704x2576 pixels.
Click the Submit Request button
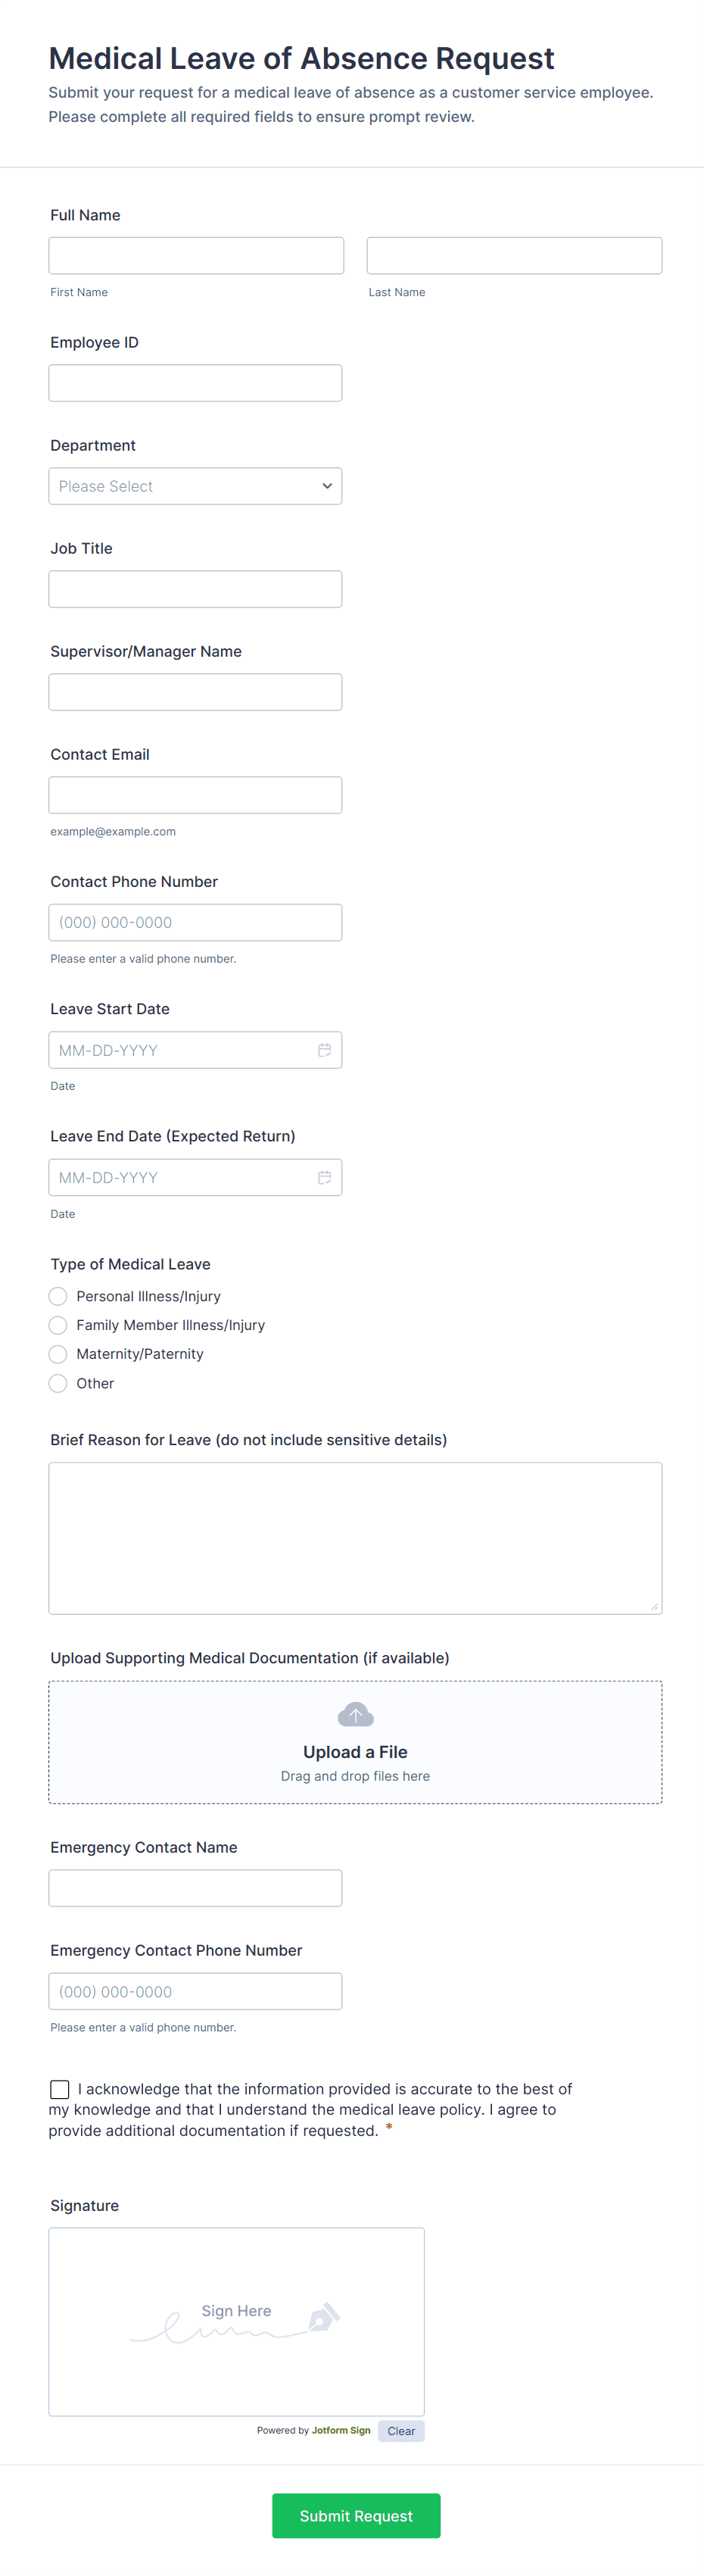[x=356, y=2517]
